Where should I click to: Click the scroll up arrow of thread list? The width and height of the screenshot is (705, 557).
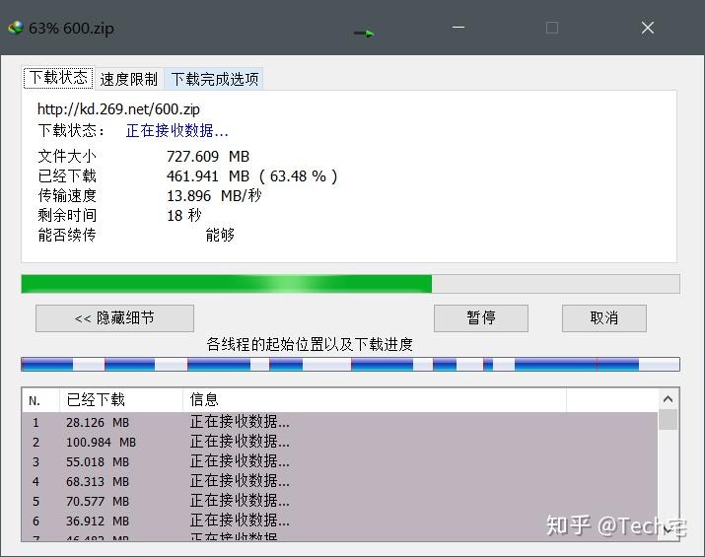[669, 398]
